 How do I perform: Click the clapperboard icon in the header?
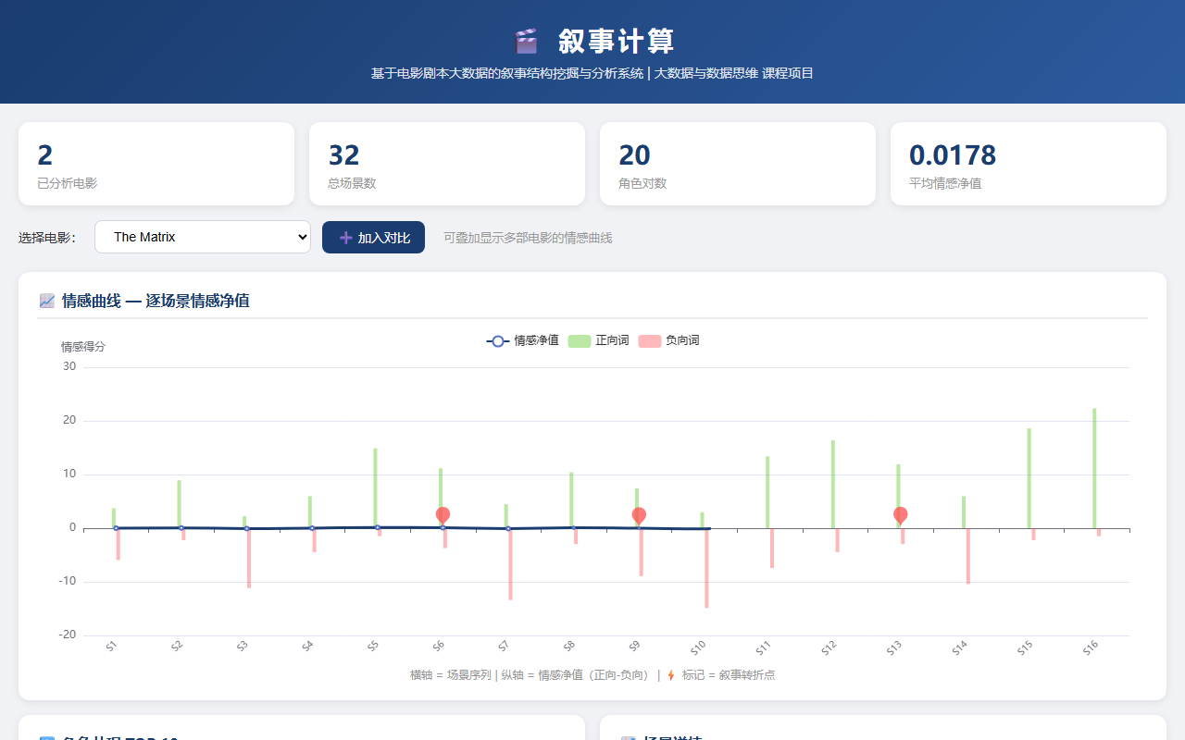526,42
